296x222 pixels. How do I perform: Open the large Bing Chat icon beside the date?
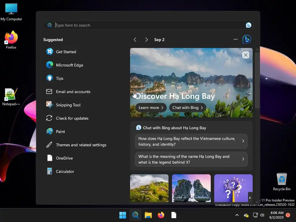tap(247, 39)
